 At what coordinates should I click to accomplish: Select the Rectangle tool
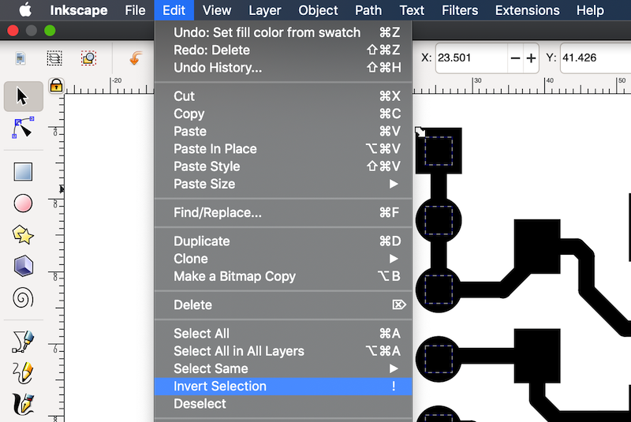coord(23,172)
